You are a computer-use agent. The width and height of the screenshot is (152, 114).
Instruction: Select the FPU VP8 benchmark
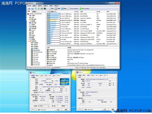[x=34, y=59]
